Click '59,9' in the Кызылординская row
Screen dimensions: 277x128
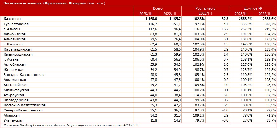point(177,55)
